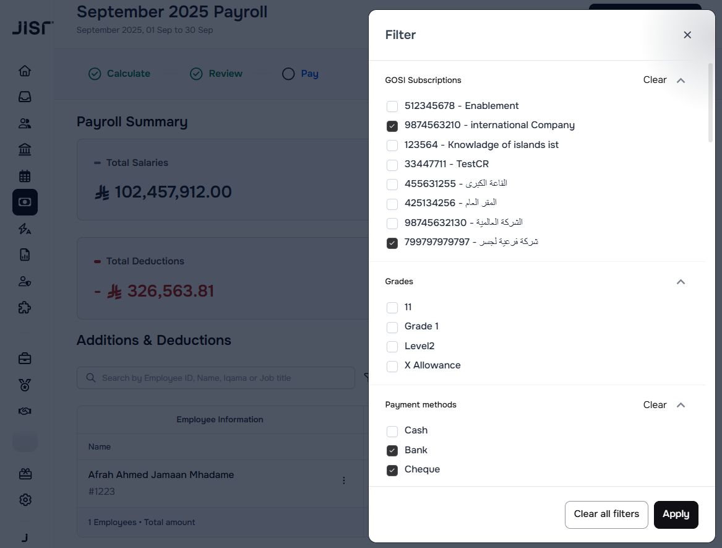Image resolution: width=722 pixels, height=548 pixels.
Task: Click the bank building sidebar icon
Action: 25,149
